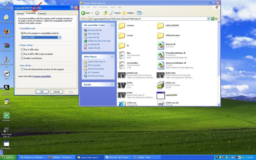Image resolution: width=256 pixels, height=160 pixels.
Task: Open Mozilla Firefox desktop icon
Action: click(6, 31)
